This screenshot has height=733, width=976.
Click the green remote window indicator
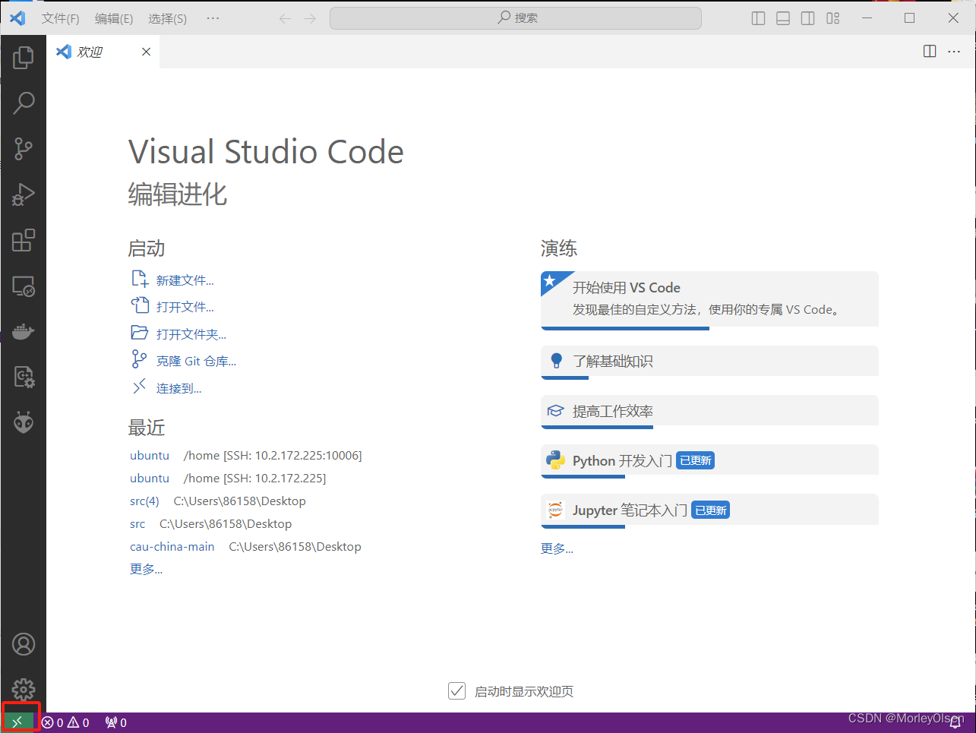[x=18, y=722]
